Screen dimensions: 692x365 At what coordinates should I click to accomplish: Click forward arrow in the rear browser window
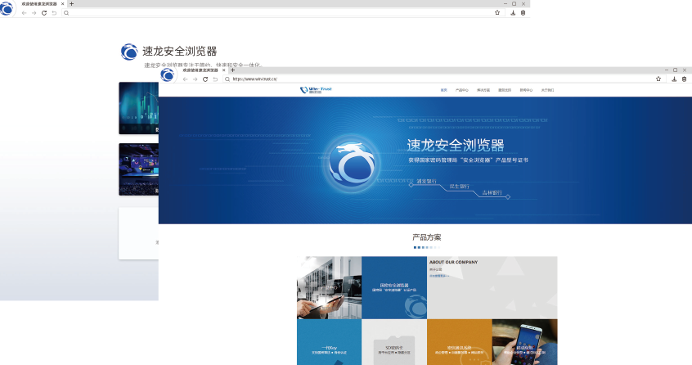34,13
